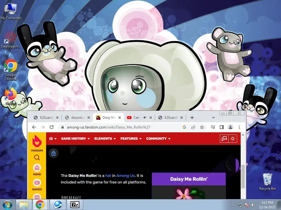Switch to the last E2Guardian tab

171,118
